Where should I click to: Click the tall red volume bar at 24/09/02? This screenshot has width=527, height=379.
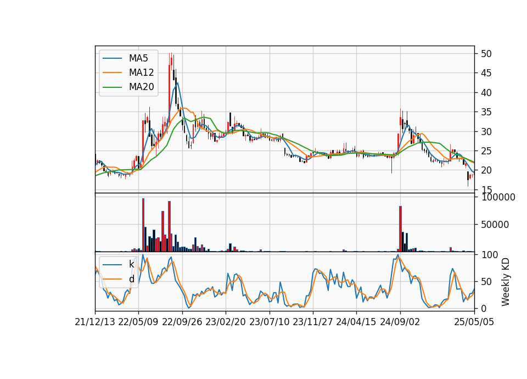[400, 228]
